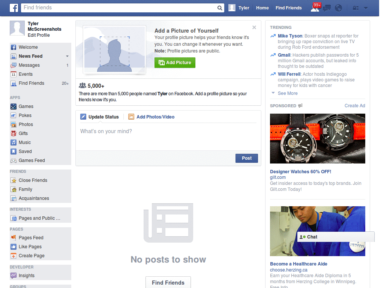The height and width of the screenshot is (288, 384).
Task: Open privacy shortcuts lock icon
Action: point(355,8)
